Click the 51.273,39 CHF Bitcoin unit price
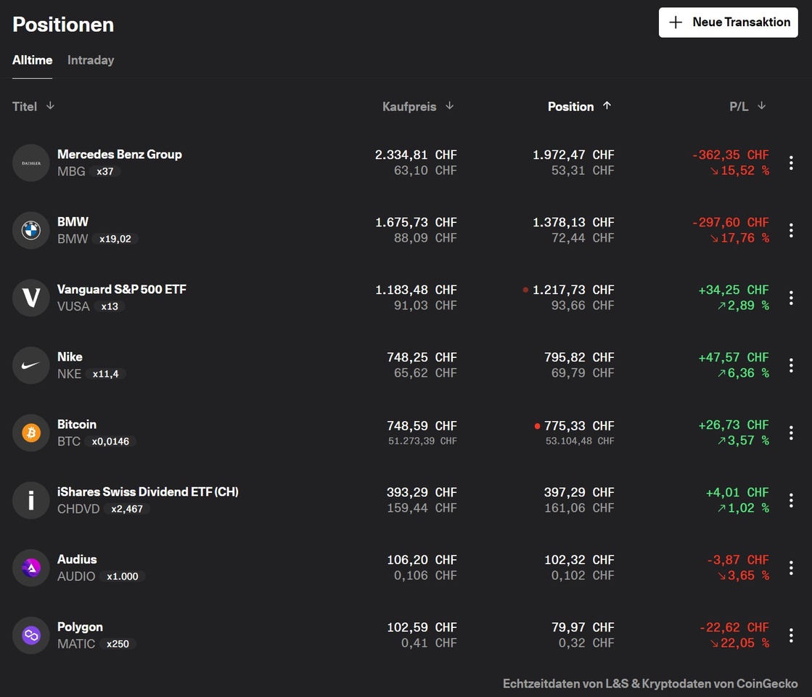 422,441
